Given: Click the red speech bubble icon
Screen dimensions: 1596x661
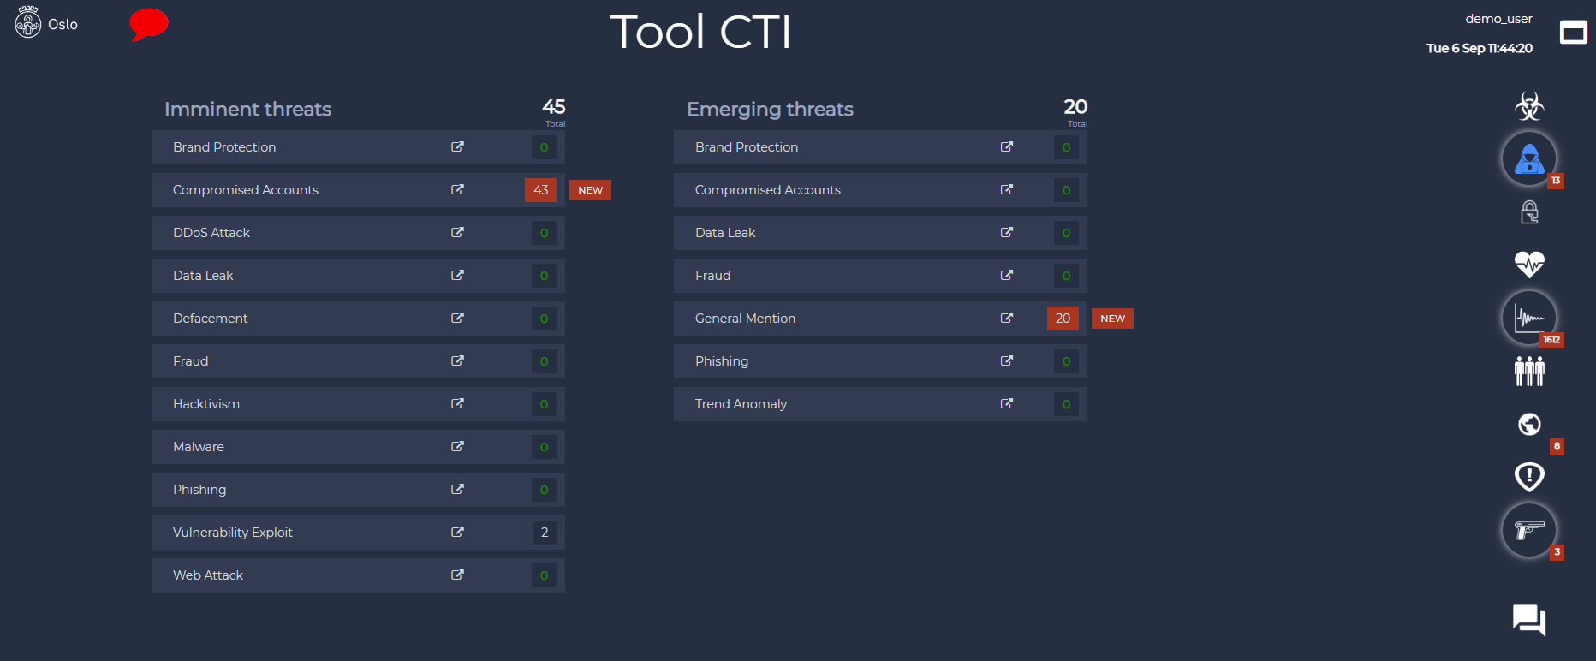Looking at the screenshot, I should (x=149, y=24).
